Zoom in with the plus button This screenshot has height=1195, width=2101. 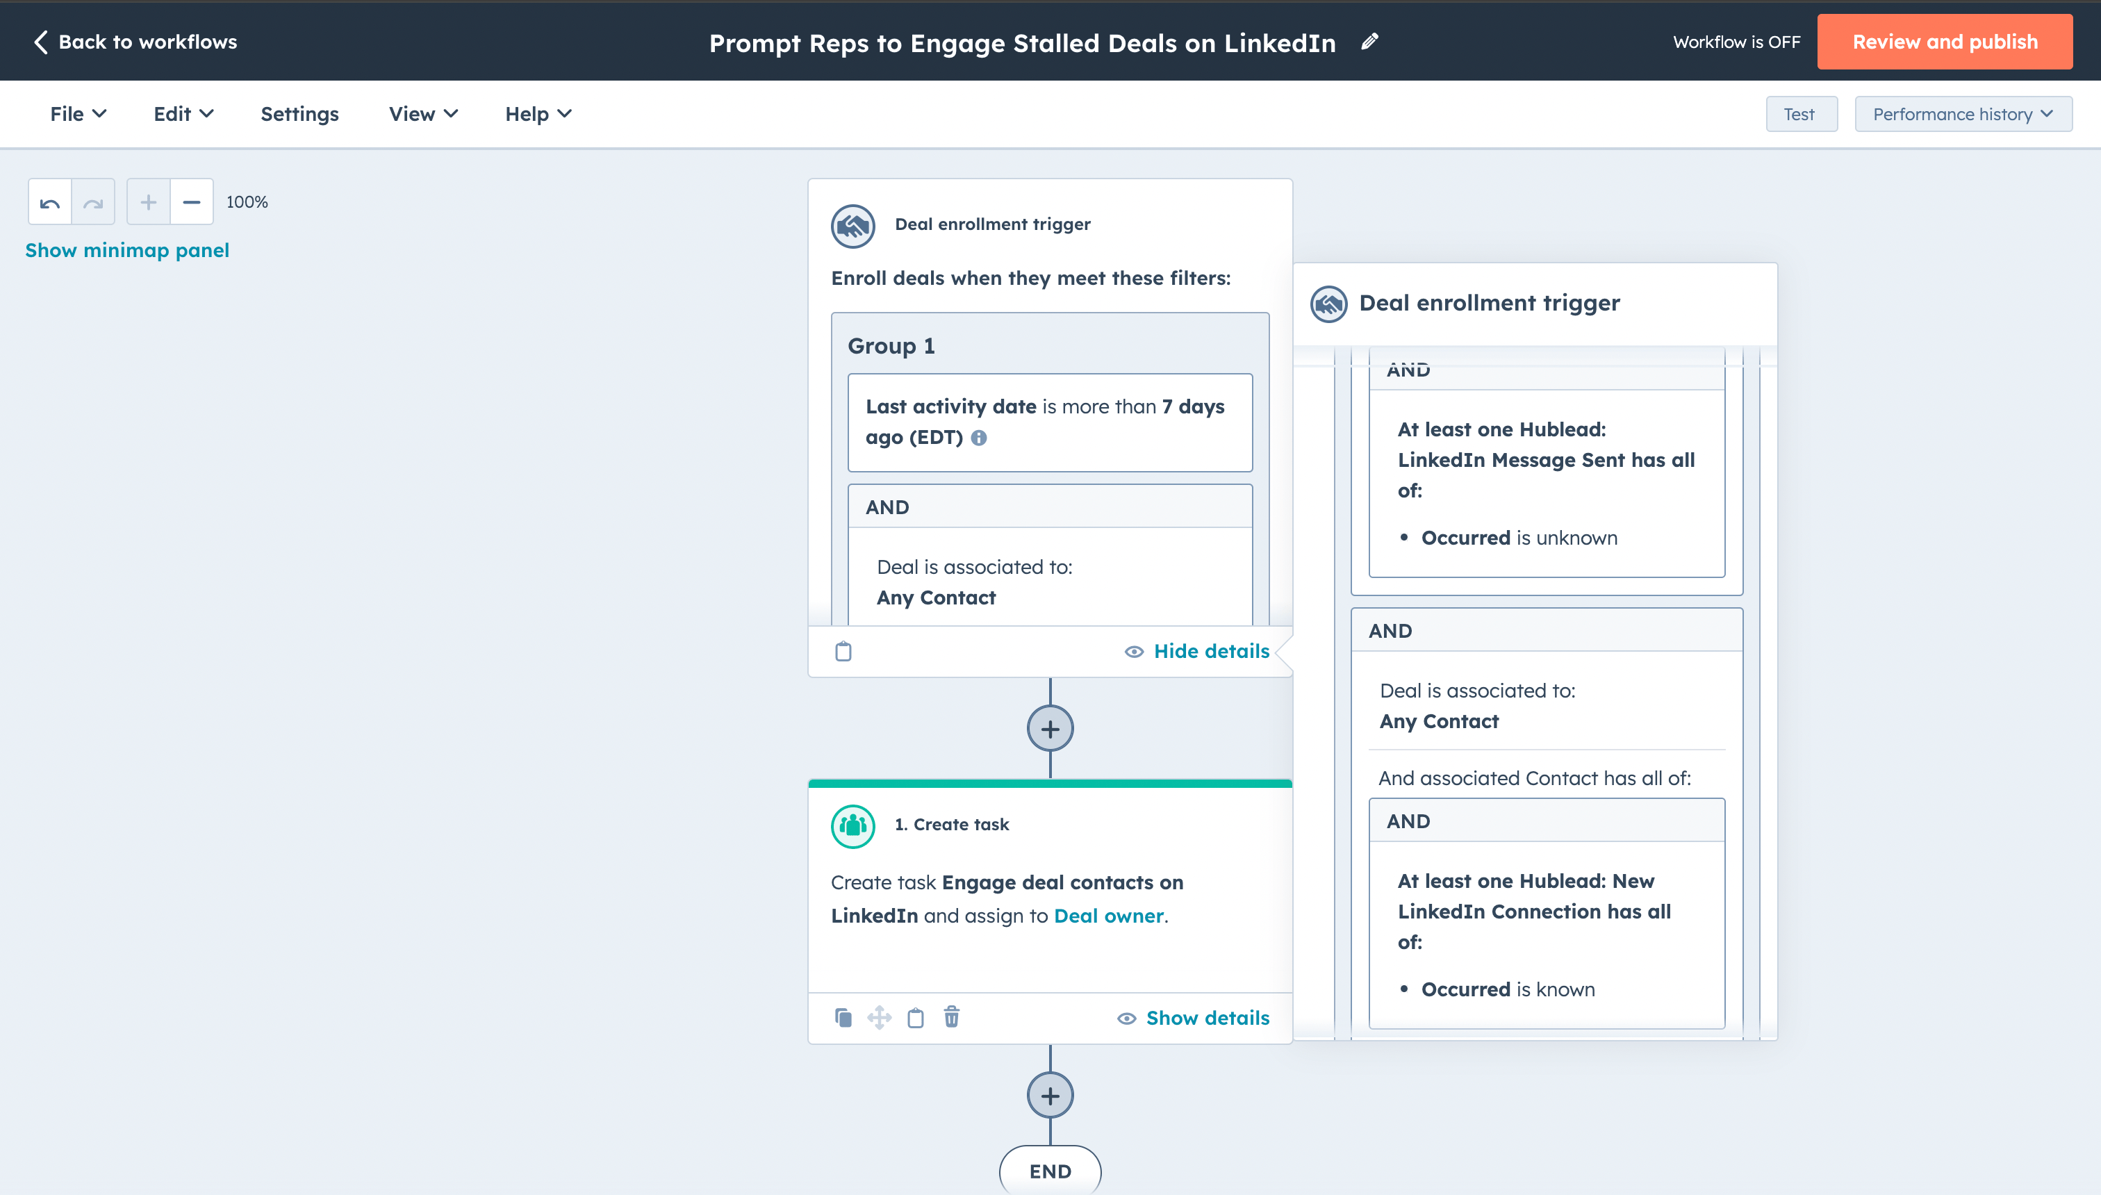tap(149, 202)
